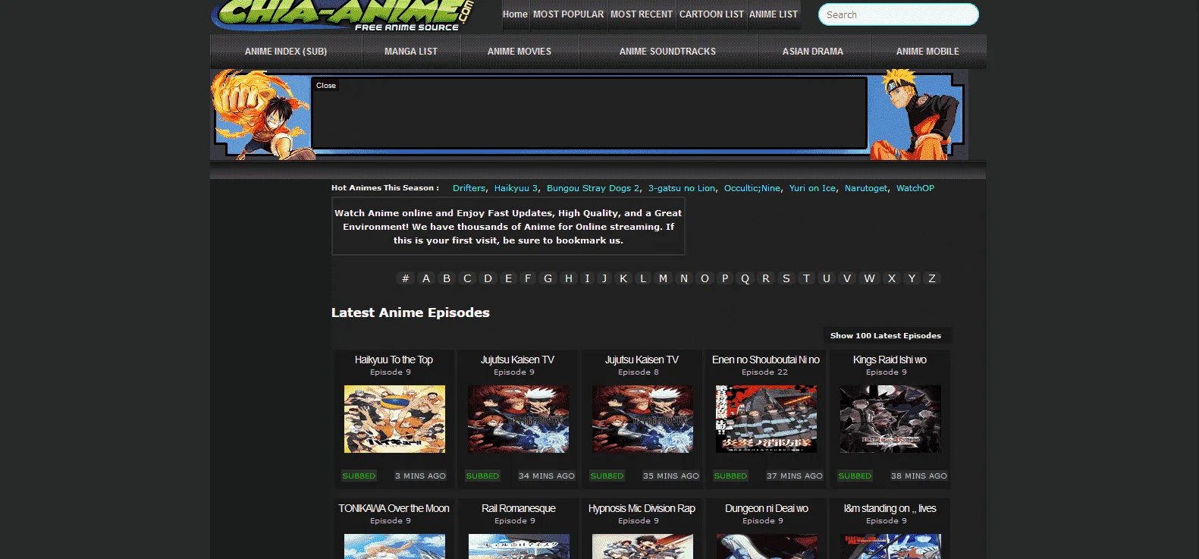The width and height of the screenshot is (1199, 559).
Task: Click Jujutsu Kaisen Episode 9 thumbnail
Action: pyautogui.click(x=518, y=419)
